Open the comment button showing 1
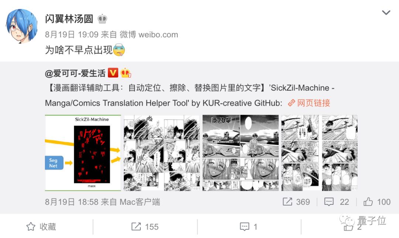399x238 pixels. [x=249, y=227]
